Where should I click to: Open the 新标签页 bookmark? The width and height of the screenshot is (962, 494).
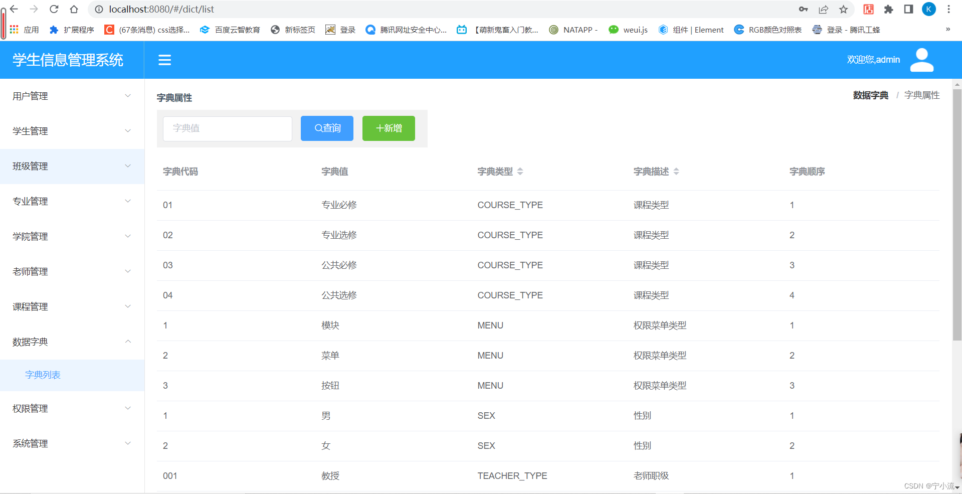293,30
